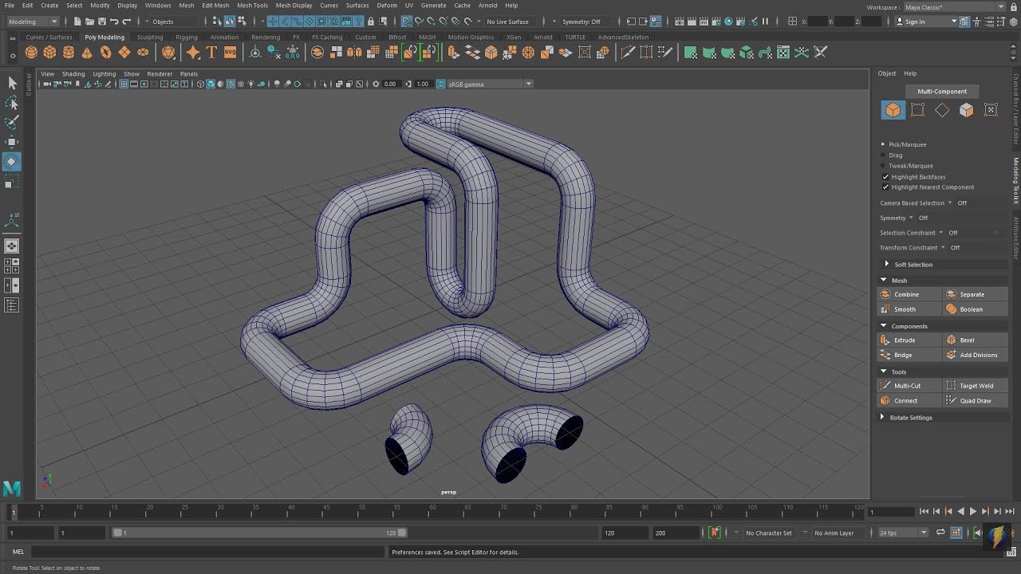Choose Edge selection mode icon

942,110
